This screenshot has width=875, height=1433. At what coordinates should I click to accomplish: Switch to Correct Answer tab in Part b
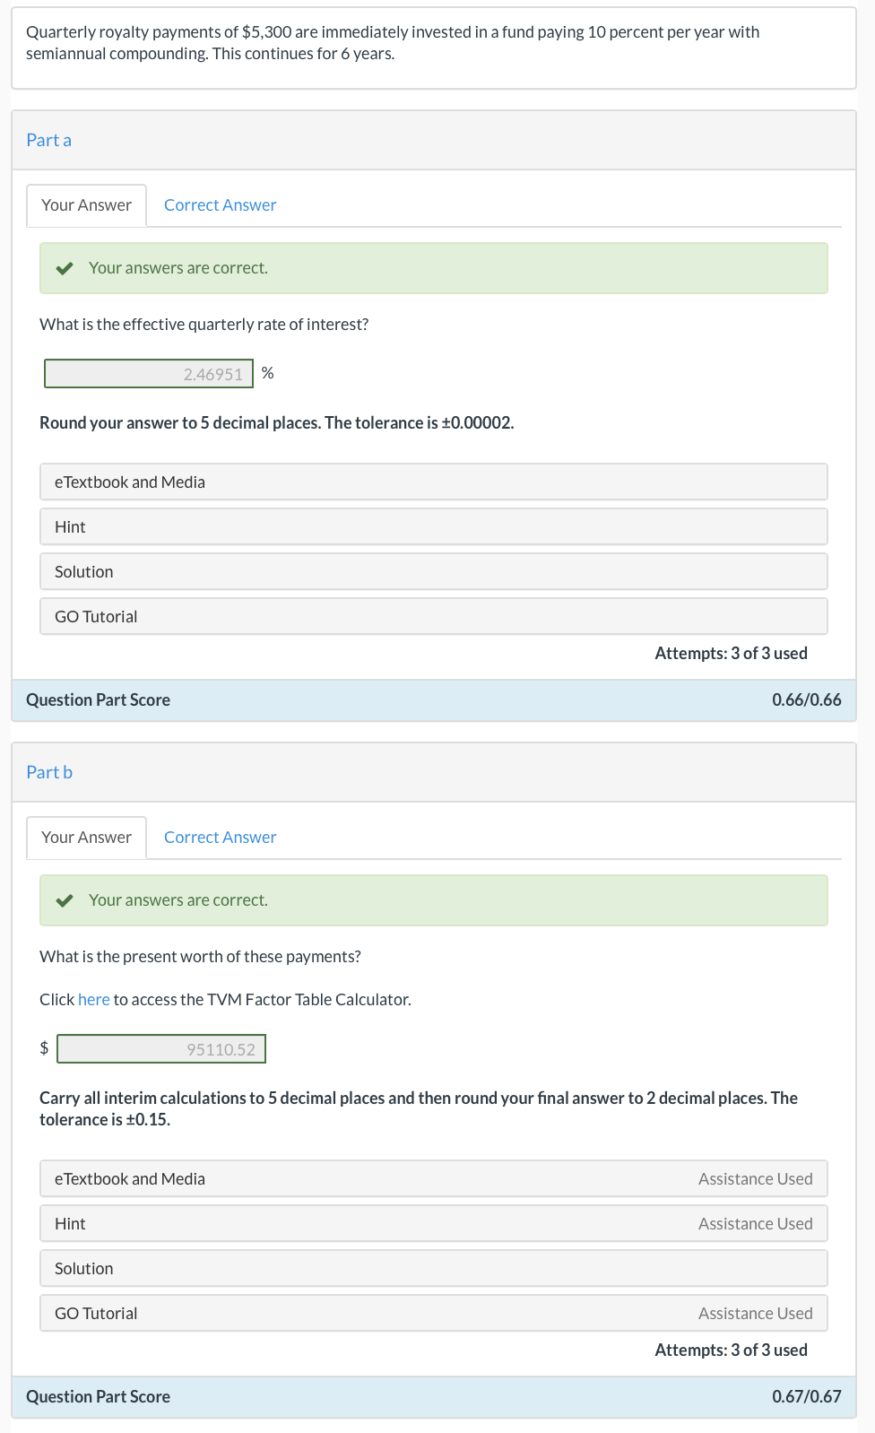(219, 837)
